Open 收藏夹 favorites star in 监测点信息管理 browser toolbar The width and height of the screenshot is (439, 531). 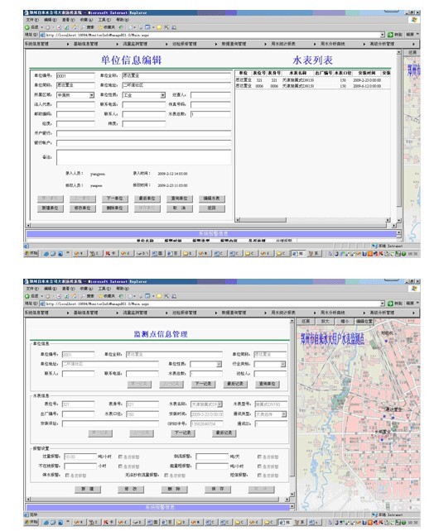[100, 296]
